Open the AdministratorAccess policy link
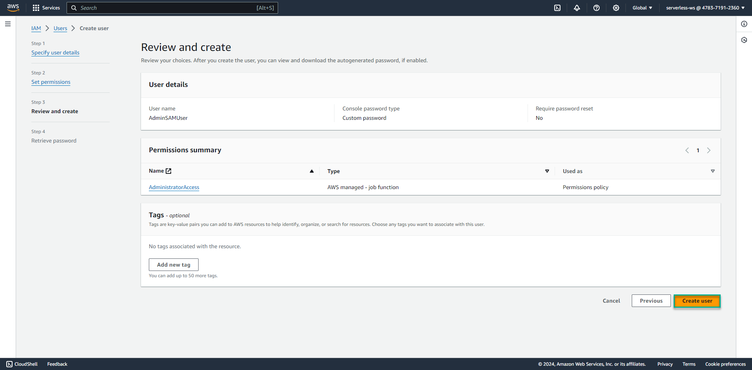 click(x=174, y=187)
